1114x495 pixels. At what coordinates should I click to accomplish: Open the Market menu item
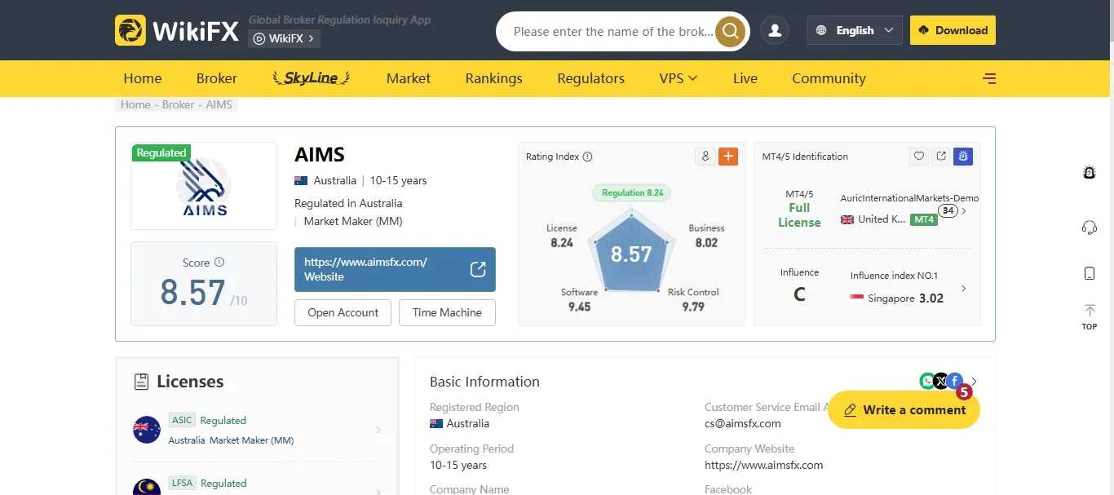coord(409,78)
